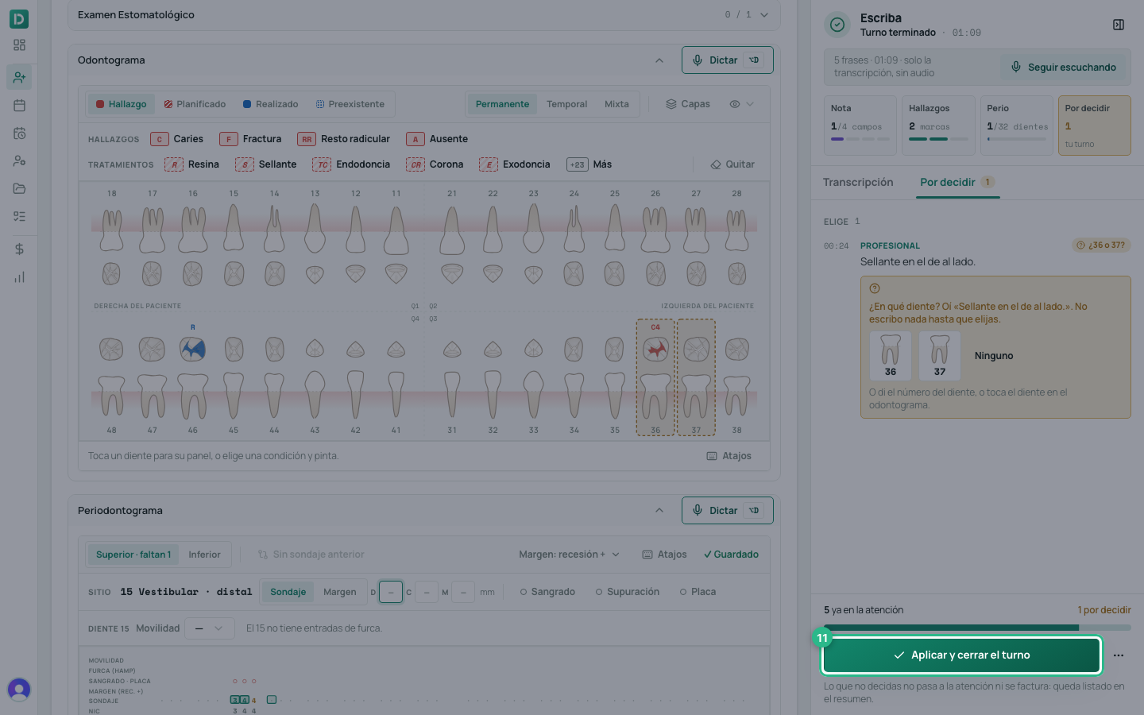Click the D probing depth input
Viewport: 1144px width, 715px height.
coord(391,592)
